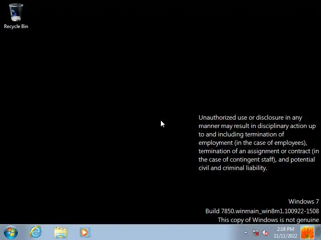Click the Show desktop strip at taskbar edge
Screen dimensions: 321x240
pos(318,232)
